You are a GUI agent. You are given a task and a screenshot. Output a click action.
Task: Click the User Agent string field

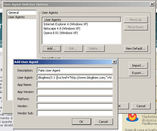click(x=75, y=78)
